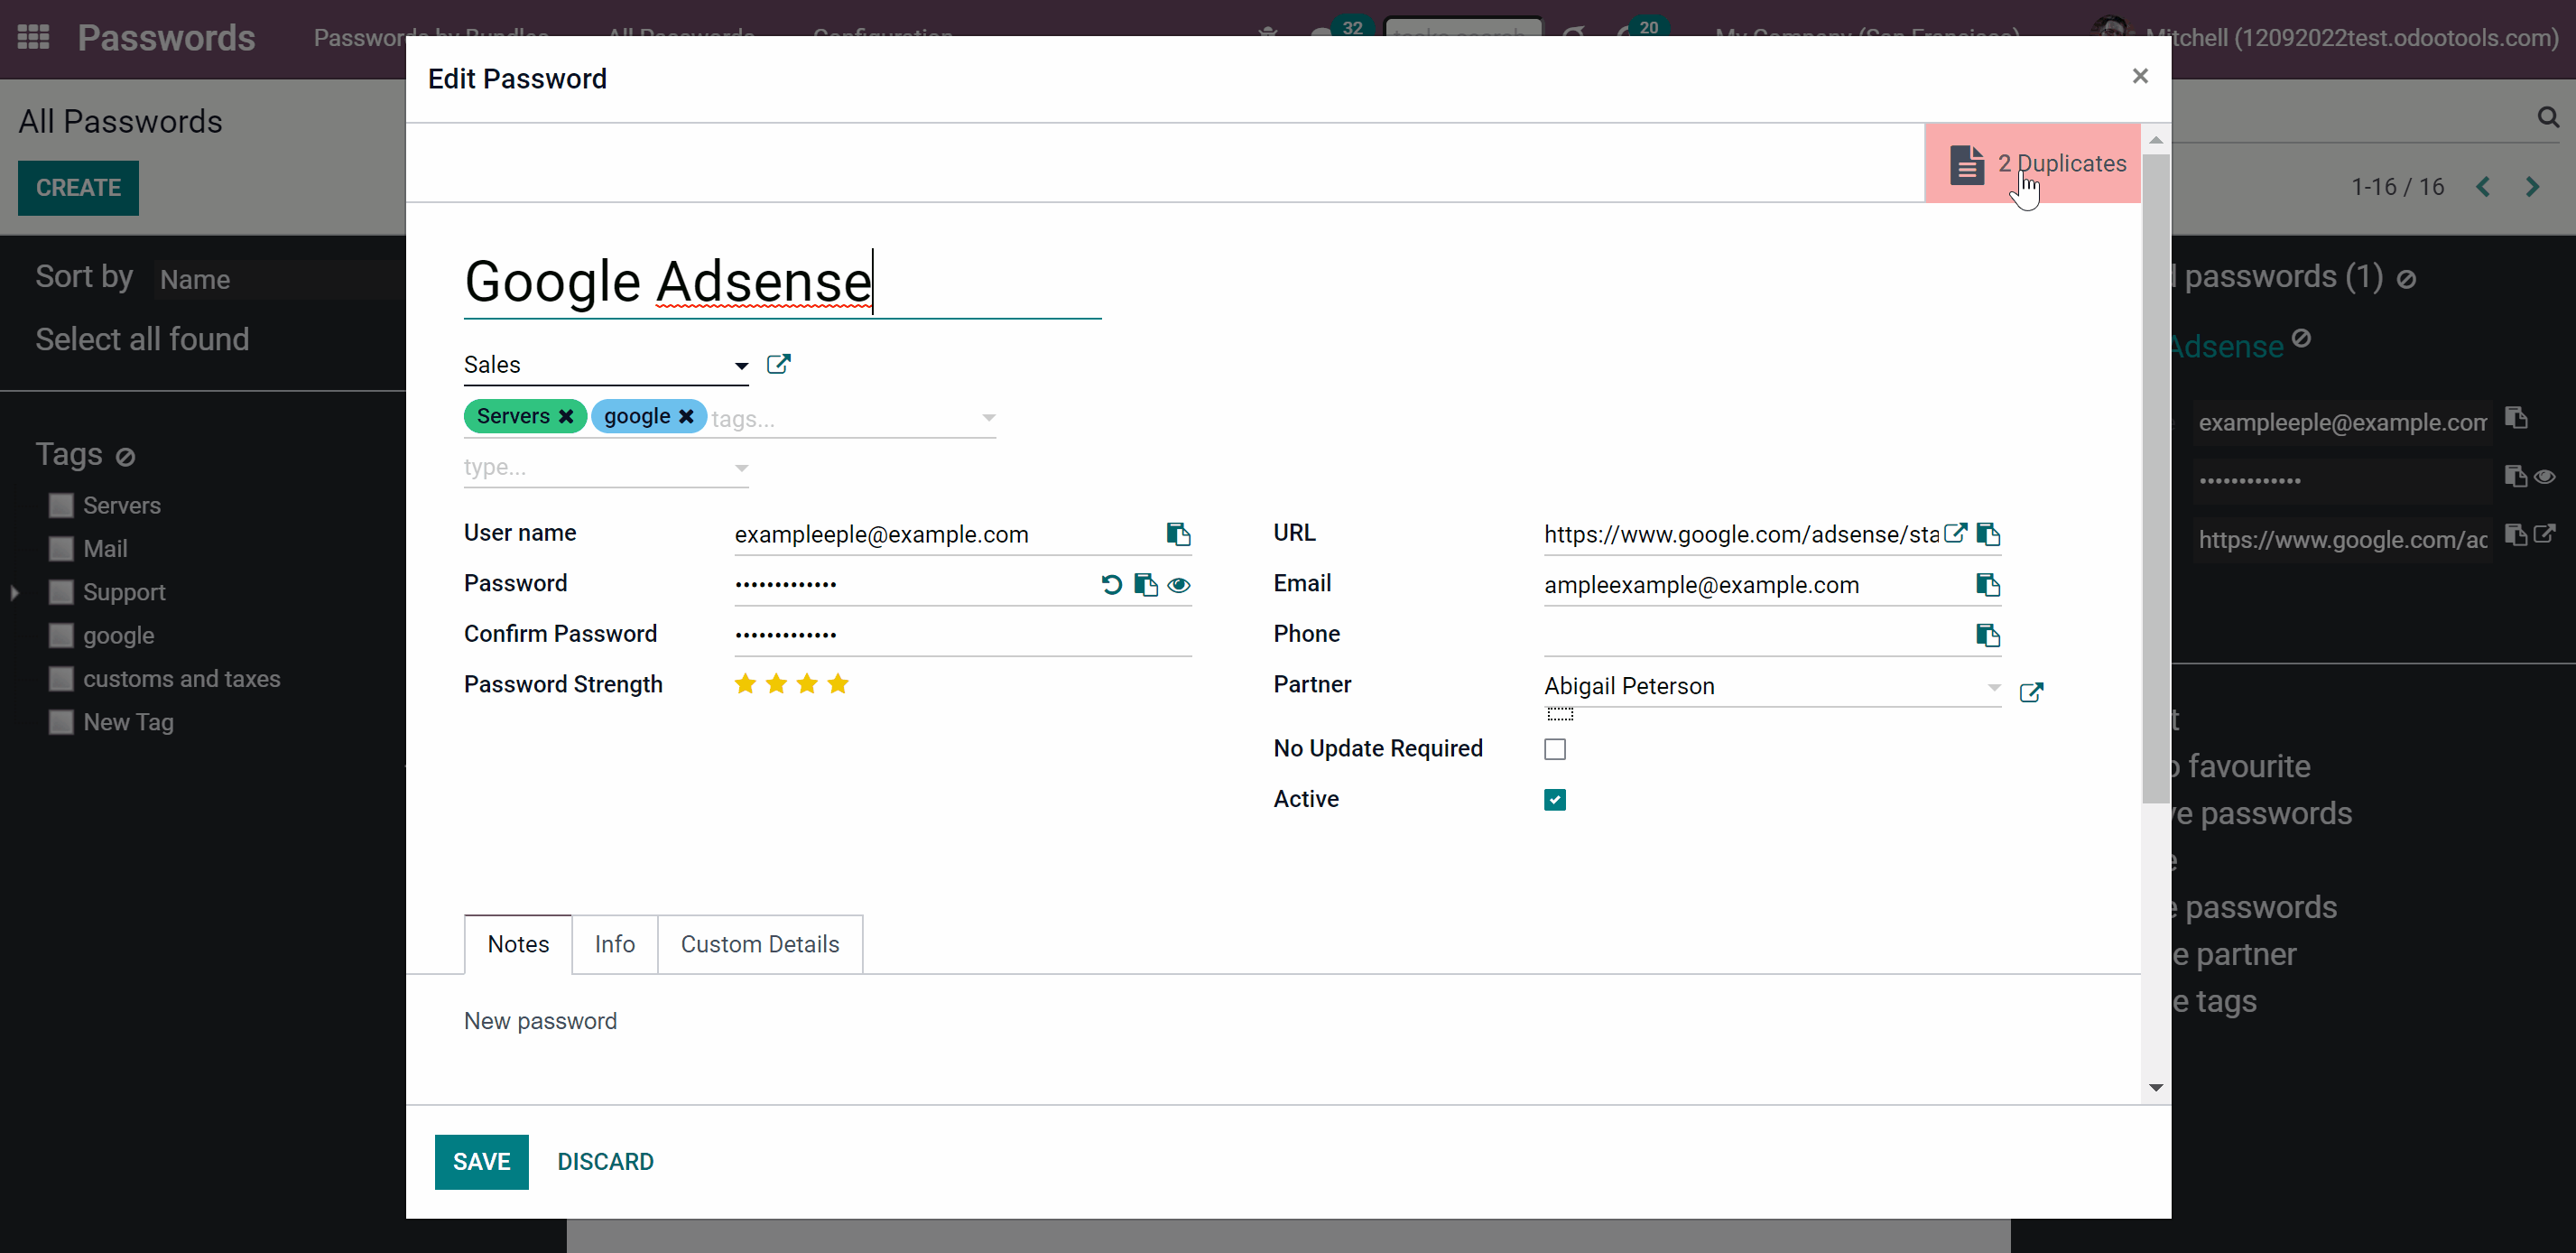Viewport: 2576px width, 1253px height.
Task: Open URL link in background preview panel
Action: 2545,533
